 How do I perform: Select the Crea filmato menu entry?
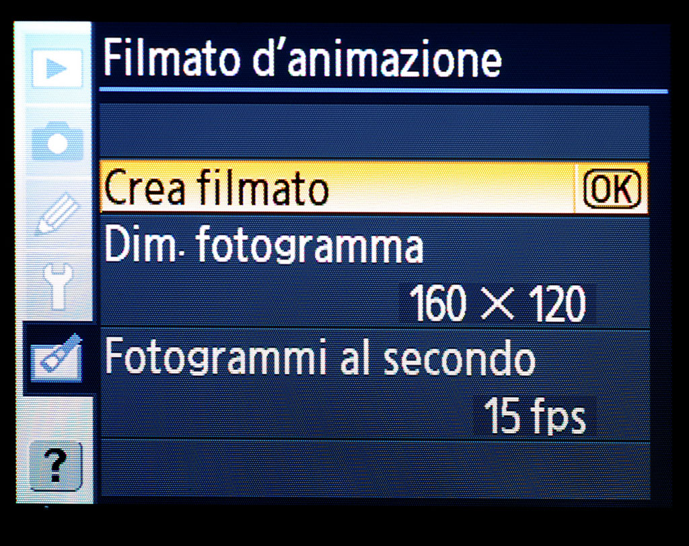point(374,188)
